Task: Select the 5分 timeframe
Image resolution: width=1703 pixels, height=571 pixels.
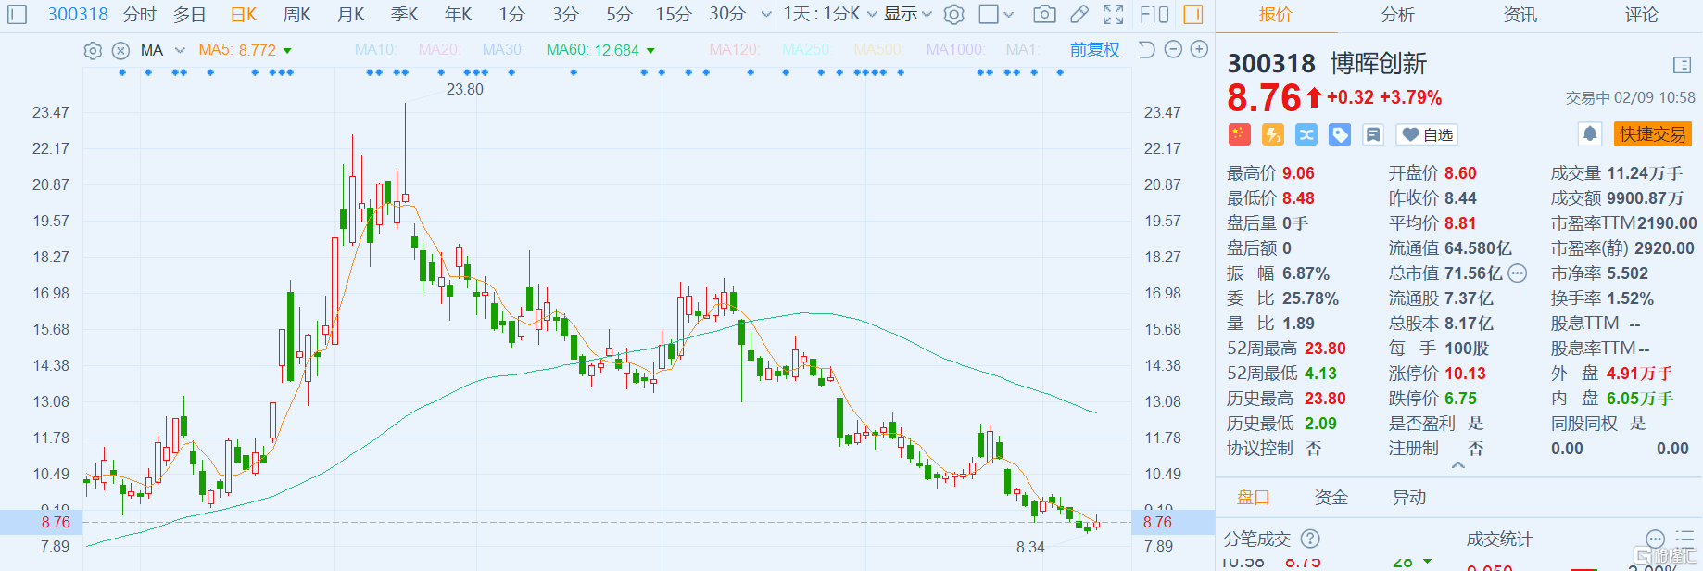Action: [x=619, y=15]
